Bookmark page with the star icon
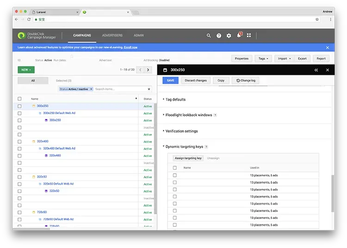The image size is (347, 248). (x=317, y=19)
